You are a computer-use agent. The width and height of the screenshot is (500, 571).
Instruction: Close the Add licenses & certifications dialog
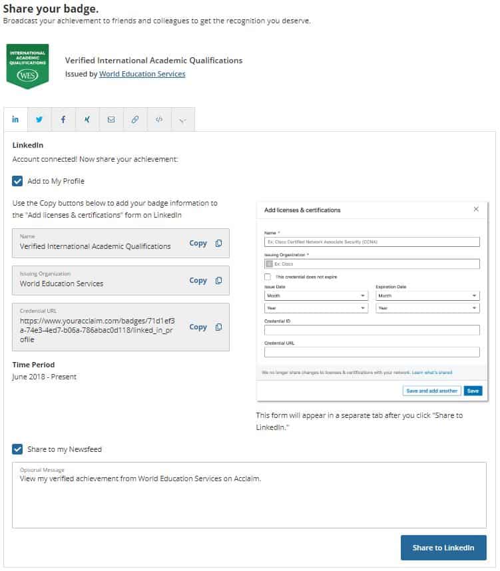pos(477,209)
